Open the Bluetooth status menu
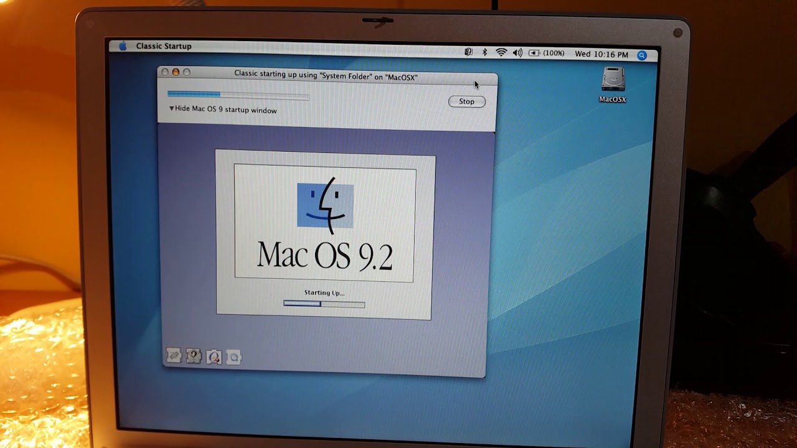 click(484, 52)
